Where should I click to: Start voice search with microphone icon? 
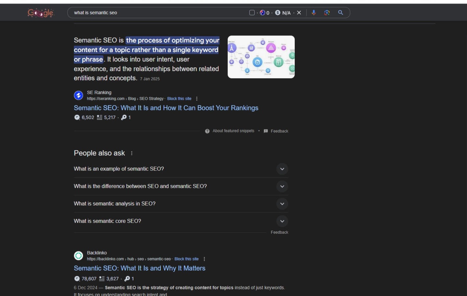point(314,12)
